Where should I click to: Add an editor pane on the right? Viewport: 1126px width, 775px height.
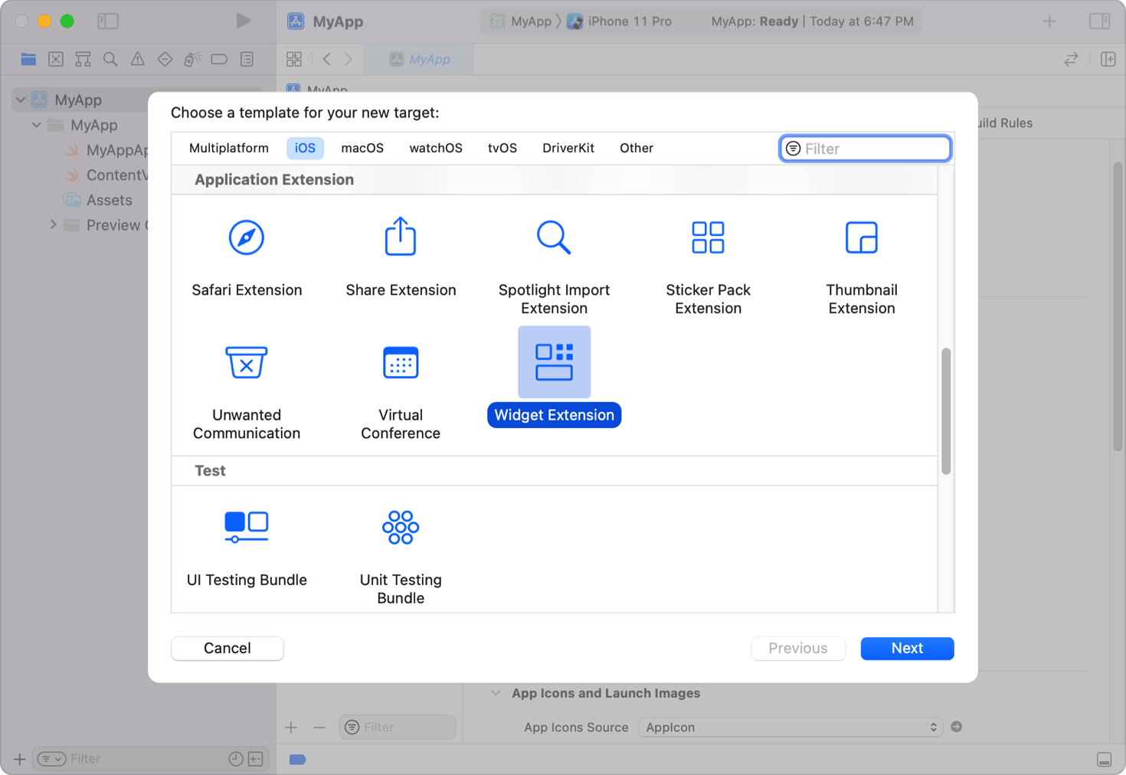click(x=1108, y=59)
